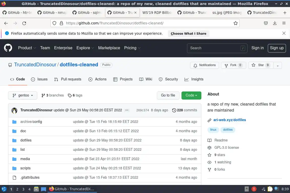This screenshot has height=193, width=290.
Task: Click the show desktop icon in taskbar
Action: click(x=44, y=189)
